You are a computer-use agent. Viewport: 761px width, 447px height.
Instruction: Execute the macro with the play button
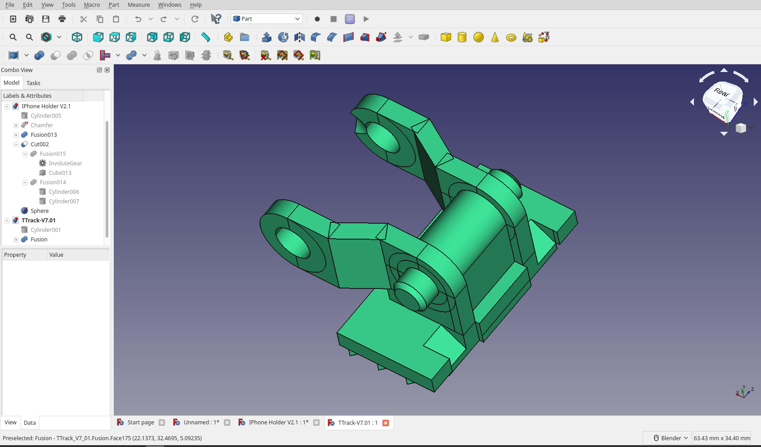[x=366, y=19]
